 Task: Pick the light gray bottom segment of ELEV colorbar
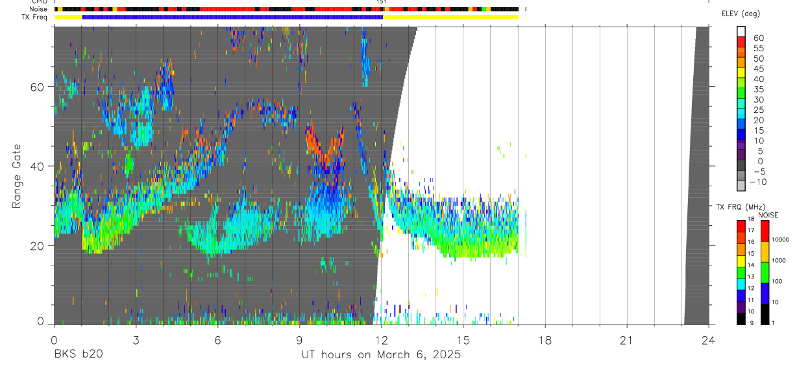741,185
